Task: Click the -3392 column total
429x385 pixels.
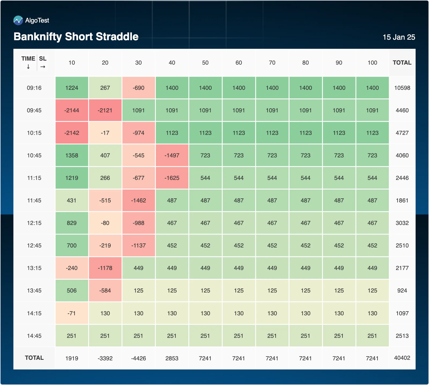Action: (x=105, y=358)
